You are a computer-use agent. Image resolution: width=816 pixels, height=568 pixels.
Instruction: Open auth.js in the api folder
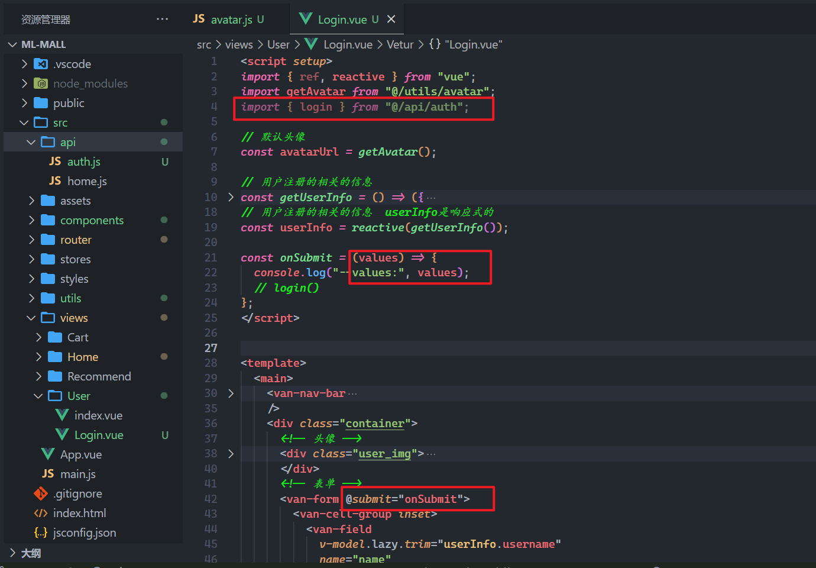[x=83, y=162]
